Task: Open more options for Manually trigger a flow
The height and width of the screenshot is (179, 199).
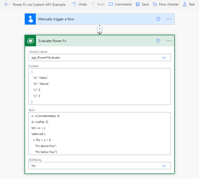Action: [x=169, y=19]
